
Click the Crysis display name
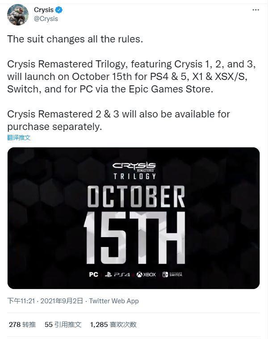pos(44,10)
